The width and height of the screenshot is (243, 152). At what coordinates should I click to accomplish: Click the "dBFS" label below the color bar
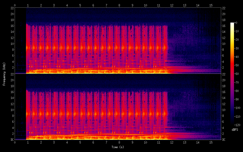235,130
